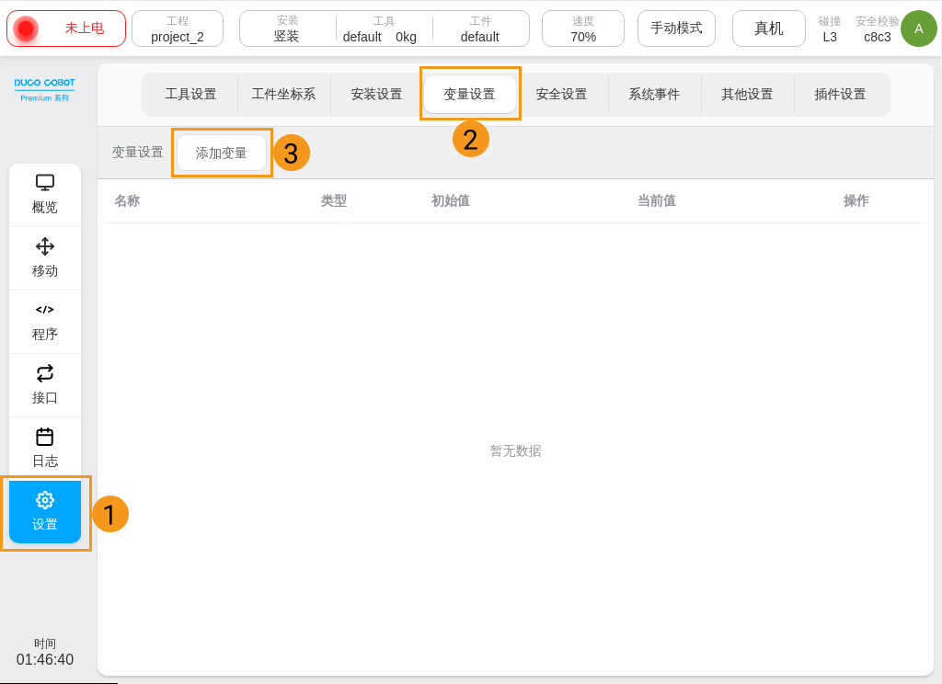
Task: Select the 接口 interface sidebar icon
Action: 45,384
